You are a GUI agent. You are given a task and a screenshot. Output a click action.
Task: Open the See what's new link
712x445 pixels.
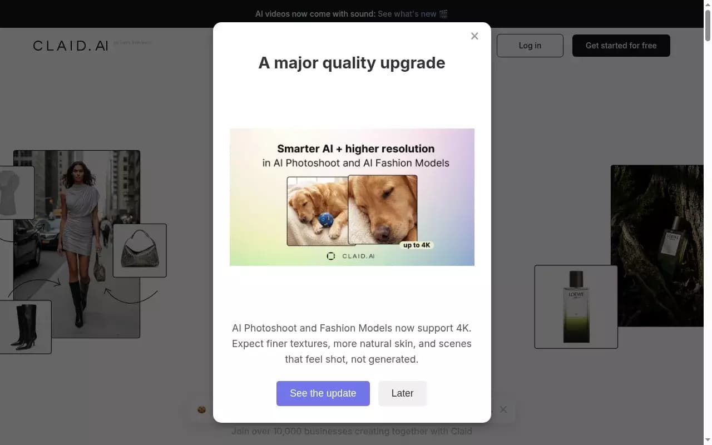413,14
